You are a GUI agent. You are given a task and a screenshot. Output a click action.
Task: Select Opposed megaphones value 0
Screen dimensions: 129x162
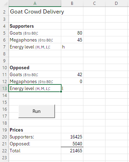point(72,81)
